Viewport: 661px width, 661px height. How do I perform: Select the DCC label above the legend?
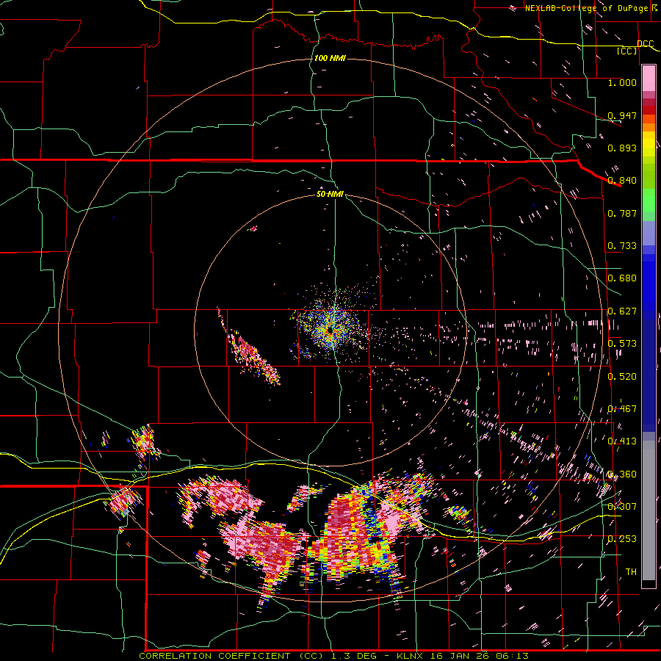[645, 43]
